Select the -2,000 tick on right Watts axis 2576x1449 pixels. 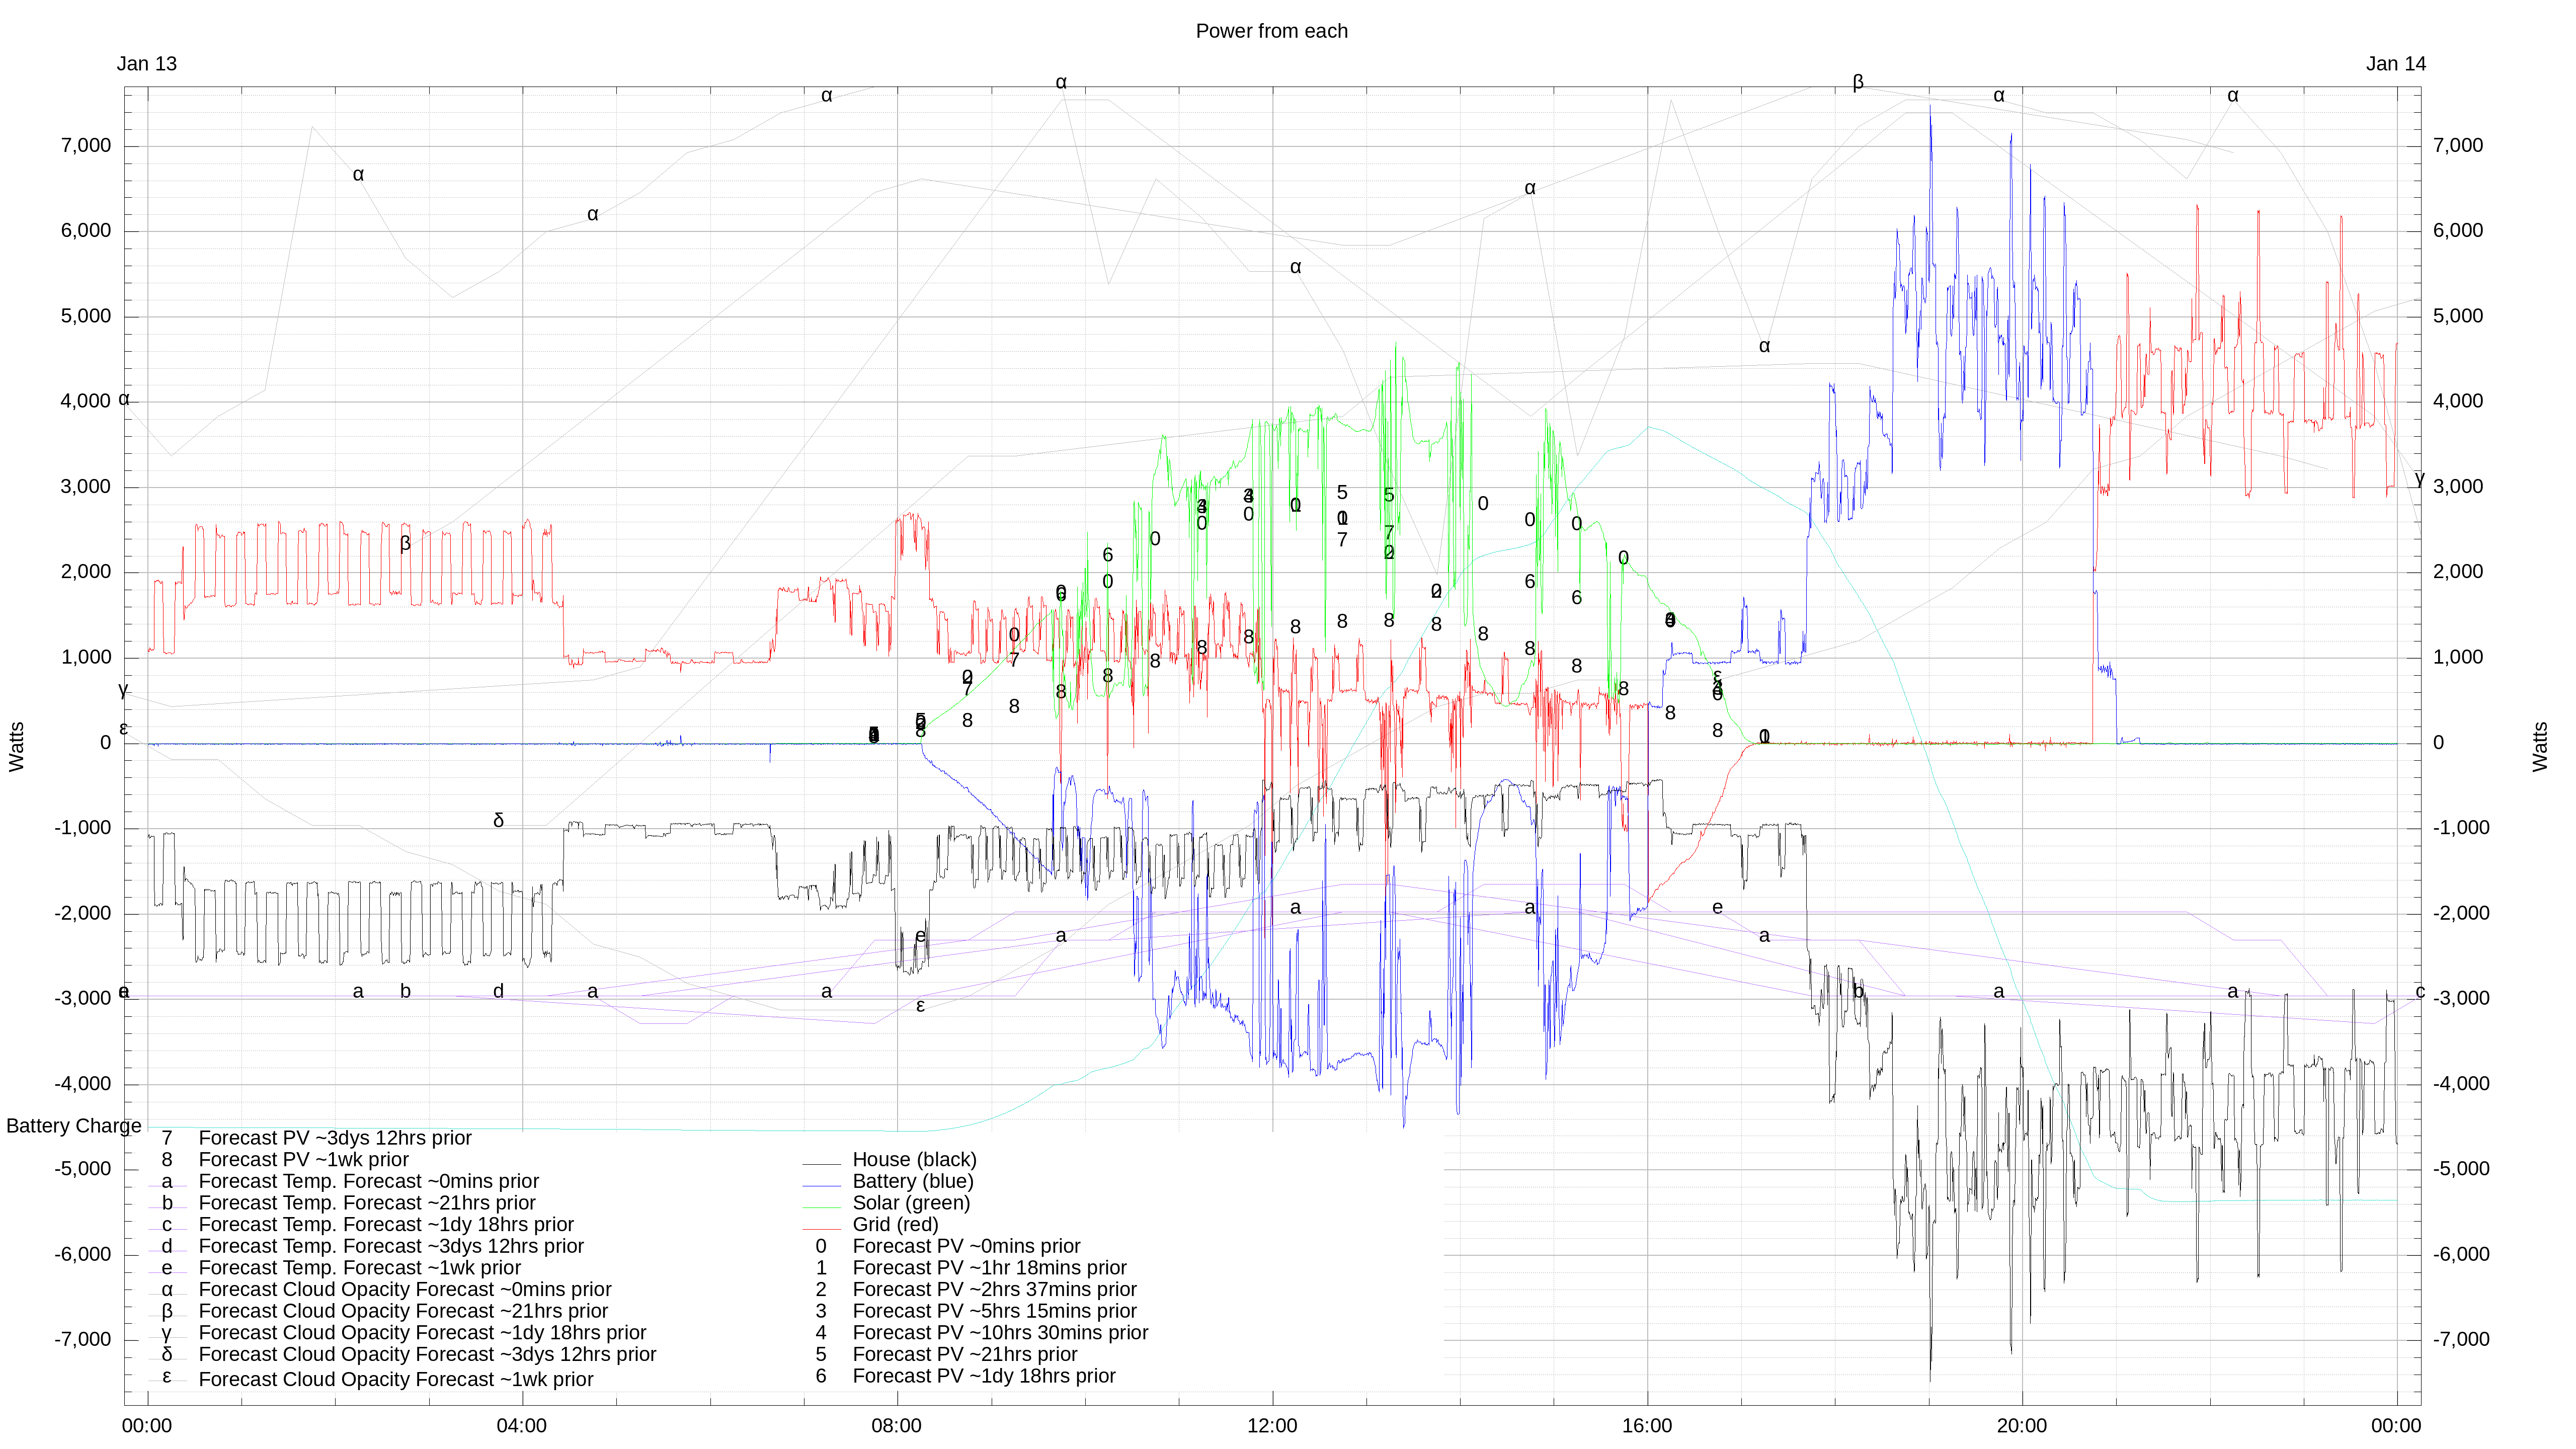tap(2461, 913)
